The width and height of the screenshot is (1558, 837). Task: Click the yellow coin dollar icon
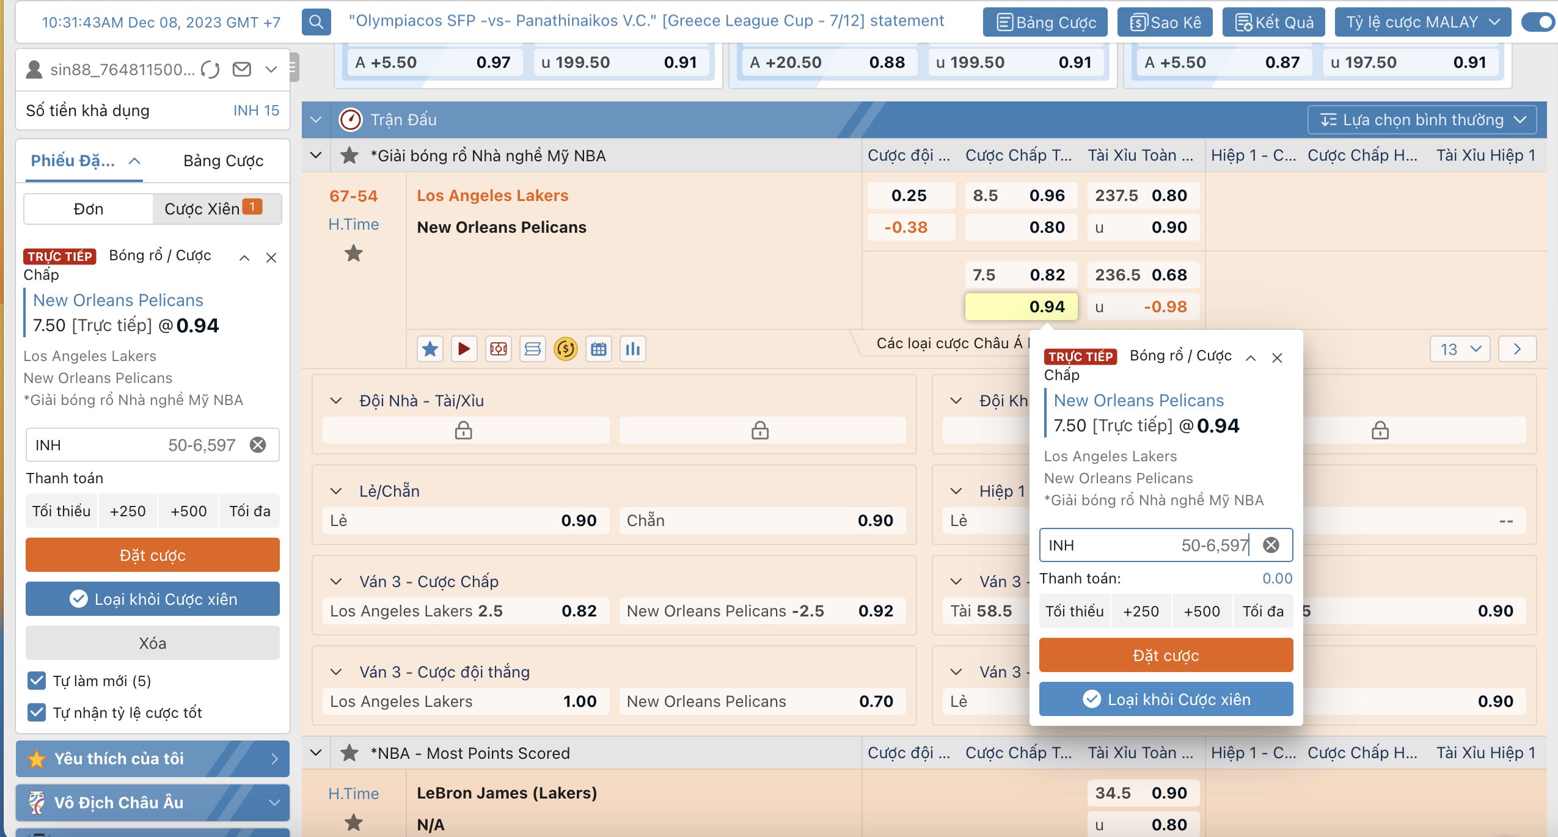pos(566,349)
